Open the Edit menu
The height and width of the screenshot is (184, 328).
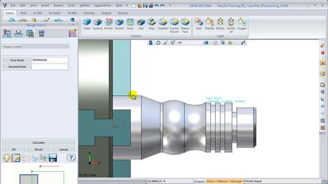coord(23,6)
